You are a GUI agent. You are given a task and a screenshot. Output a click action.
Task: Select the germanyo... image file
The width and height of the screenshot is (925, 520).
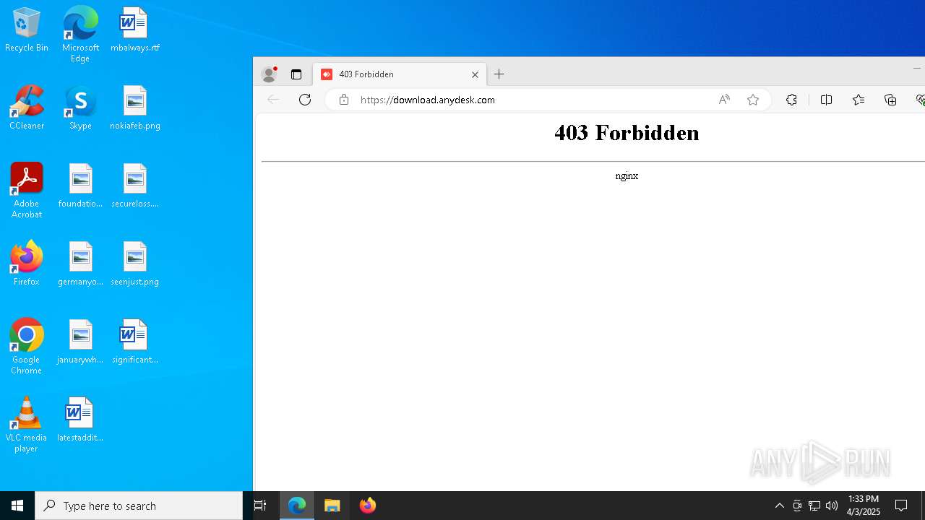pyautogui.click(x=80, y=264)
